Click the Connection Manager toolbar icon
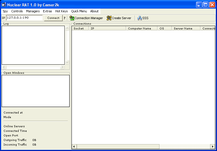The image size is (217, 151). [72, 18]
